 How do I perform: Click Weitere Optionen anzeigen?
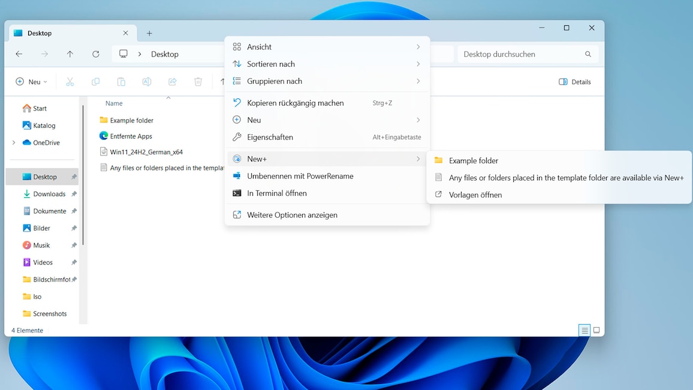[x=327, y=215]
